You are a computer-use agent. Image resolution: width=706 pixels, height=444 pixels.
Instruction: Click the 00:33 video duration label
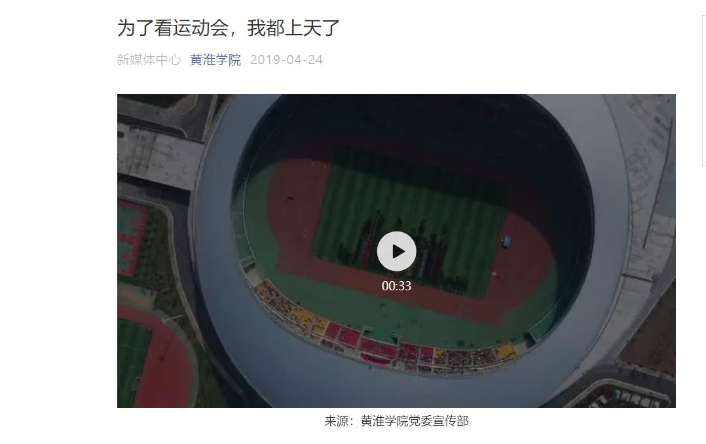point(396,286)
